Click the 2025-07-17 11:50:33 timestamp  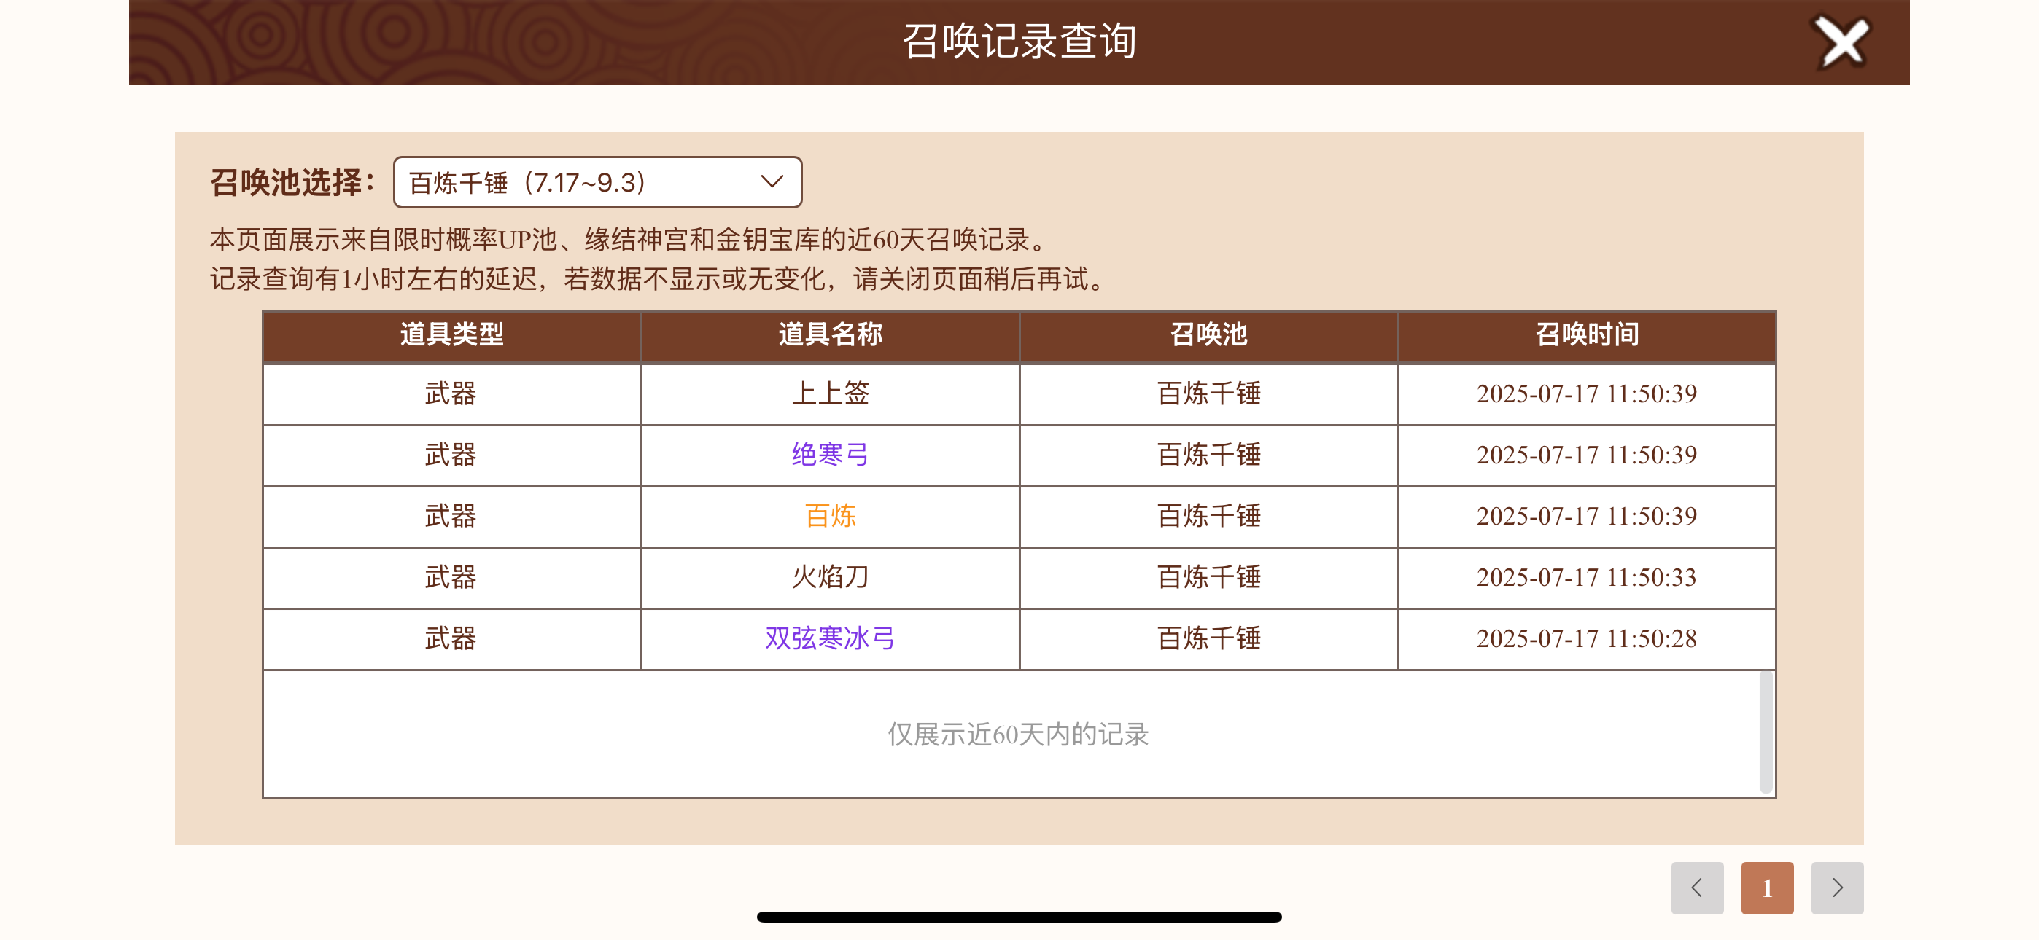coord(1586,578)
